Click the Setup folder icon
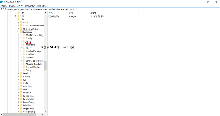Image resolution: width=220 pixels, height=116 pixels. (24, 70)
